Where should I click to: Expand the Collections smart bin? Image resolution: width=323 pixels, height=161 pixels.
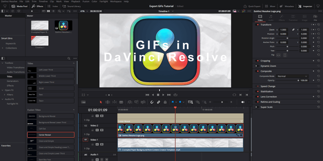(3, 48)
